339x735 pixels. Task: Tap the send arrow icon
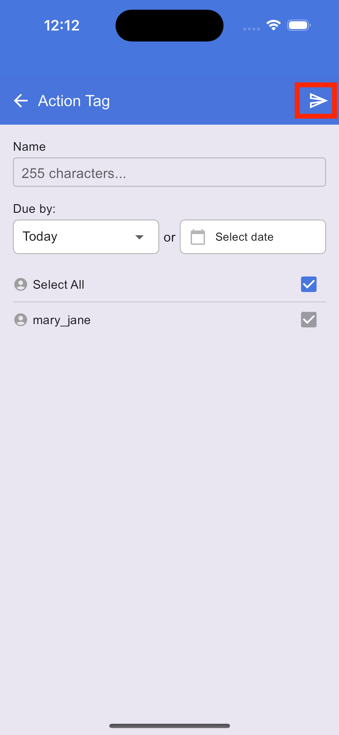[x=318, y=101]
